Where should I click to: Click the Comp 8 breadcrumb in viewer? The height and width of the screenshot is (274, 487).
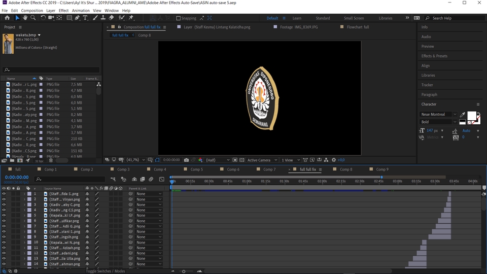[145, 36]
